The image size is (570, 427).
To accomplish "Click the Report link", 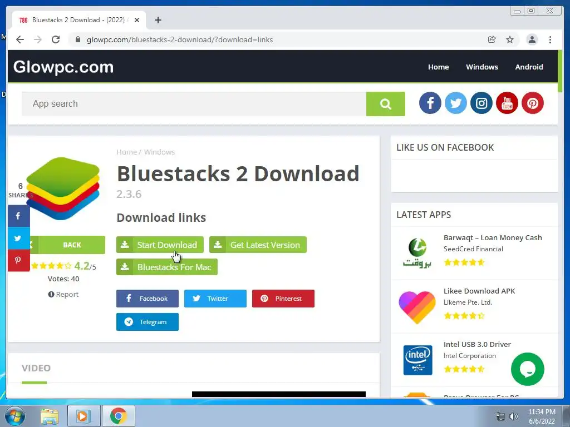I will click(63, 295).
